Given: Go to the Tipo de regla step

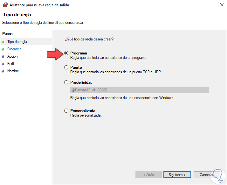Looking at the screenshot, I should point(17,42).
